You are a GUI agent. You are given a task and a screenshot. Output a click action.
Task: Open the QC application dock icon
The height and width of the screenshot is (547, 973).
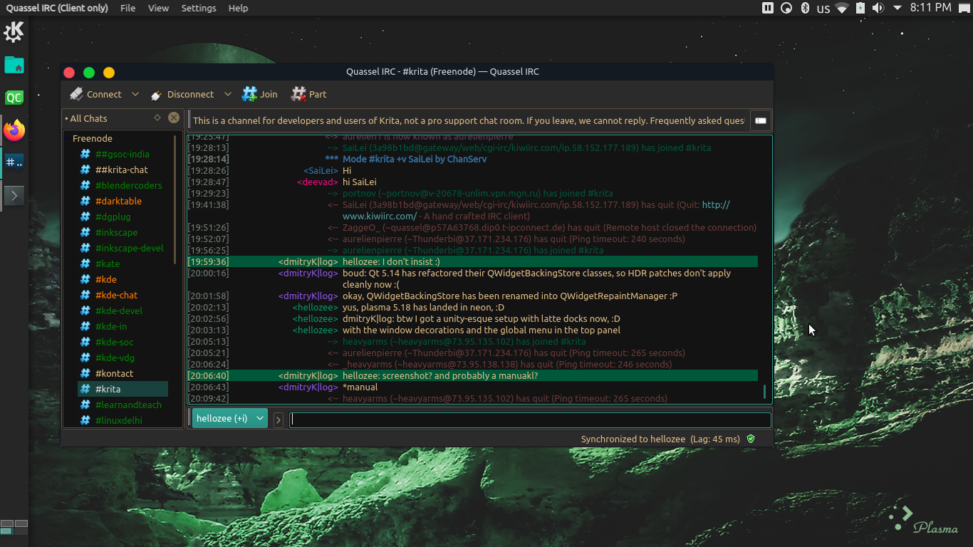(14, 98)
